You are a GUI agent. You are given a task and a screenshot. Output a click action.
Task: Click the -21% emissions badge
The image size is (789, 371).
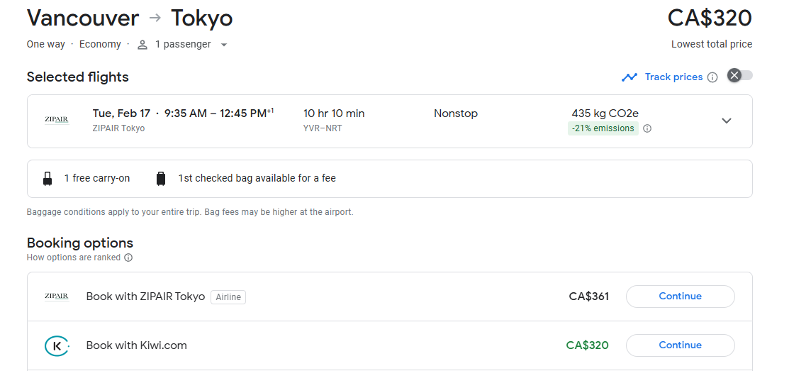pyautogui.click(x=603, y=128)
